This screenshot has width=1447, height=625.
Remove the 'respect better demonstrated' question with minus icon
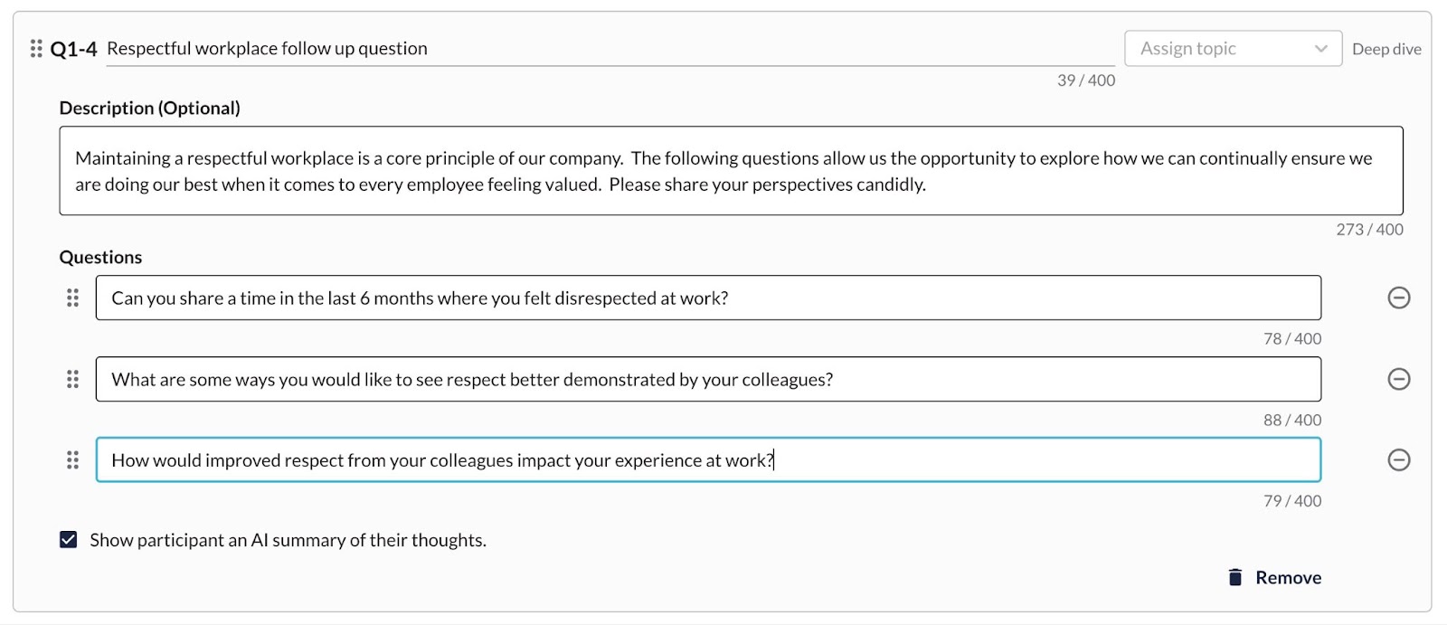[1398, 379]
